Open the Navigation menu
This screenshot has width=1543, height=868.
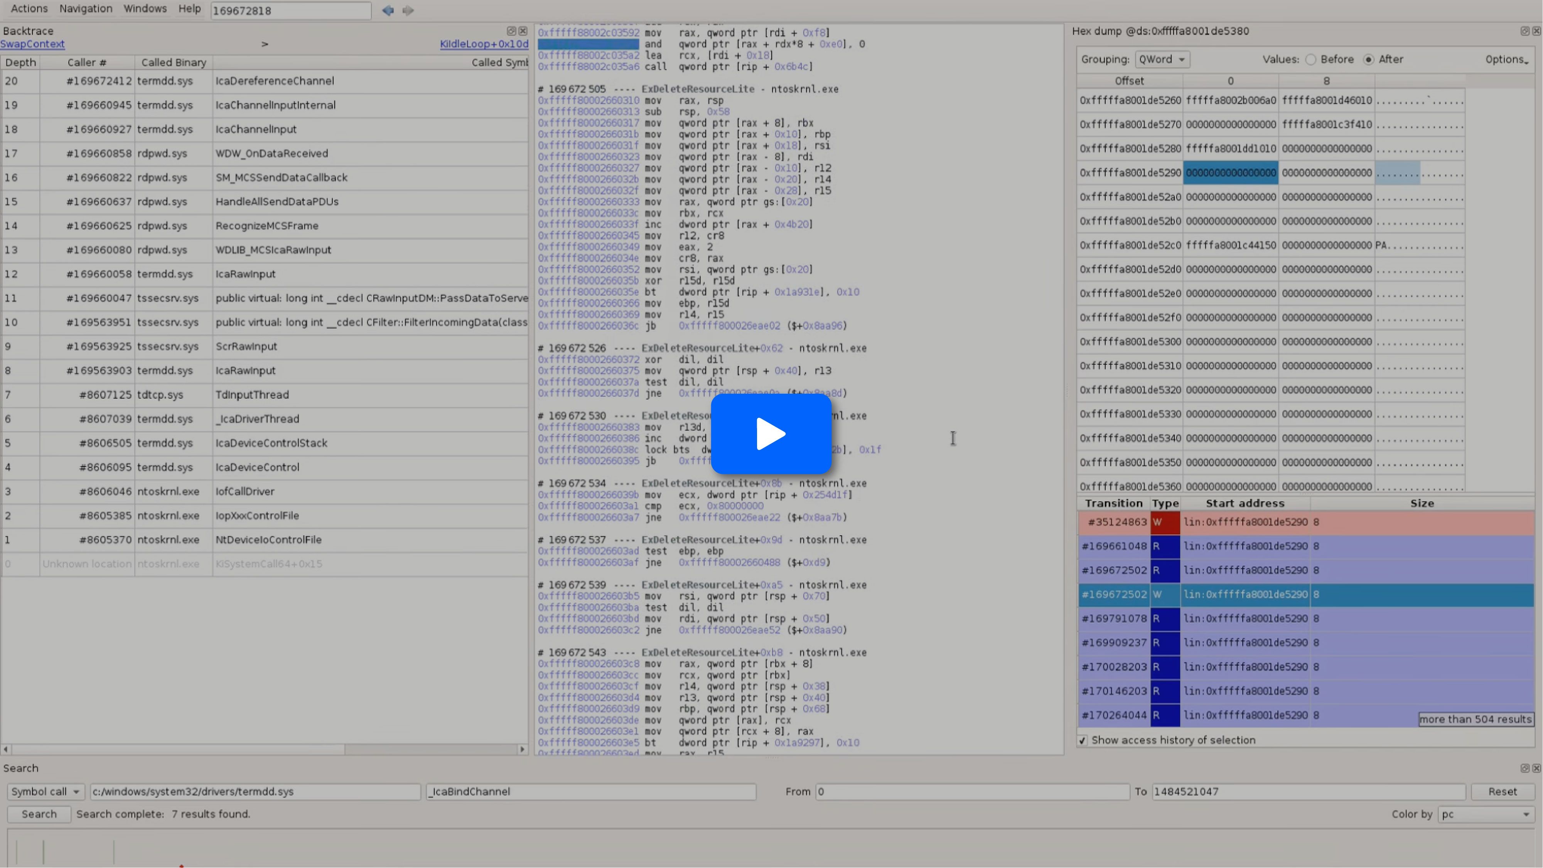pos(86,8)
